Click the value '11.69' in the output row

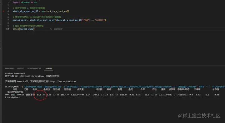[x=154, y=95]
